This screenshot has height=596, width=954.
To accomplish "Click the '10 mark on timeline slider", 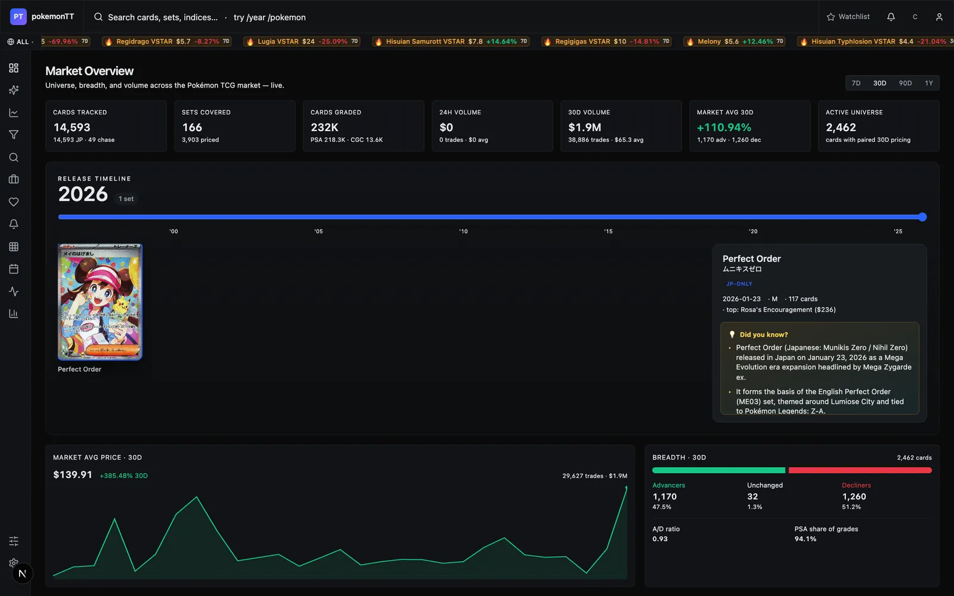I will point(463,231).
